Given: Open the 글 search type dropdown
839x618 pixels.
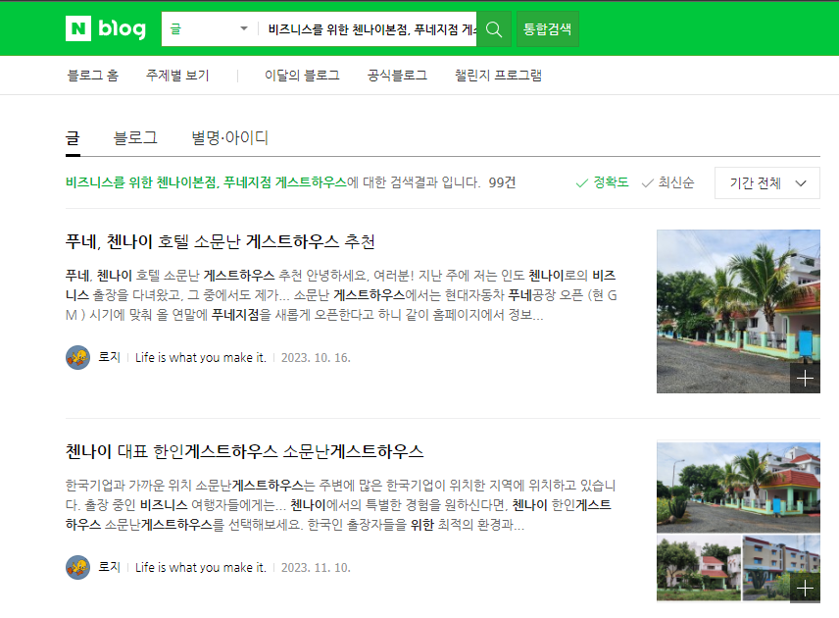Looking at the screenshot, I should pos(209,29).
